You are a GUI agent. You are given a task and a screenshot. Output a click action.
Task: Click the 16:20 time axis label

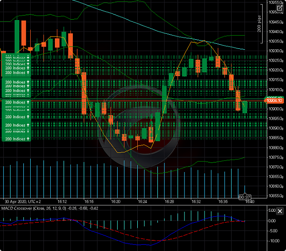coord(116,202)
